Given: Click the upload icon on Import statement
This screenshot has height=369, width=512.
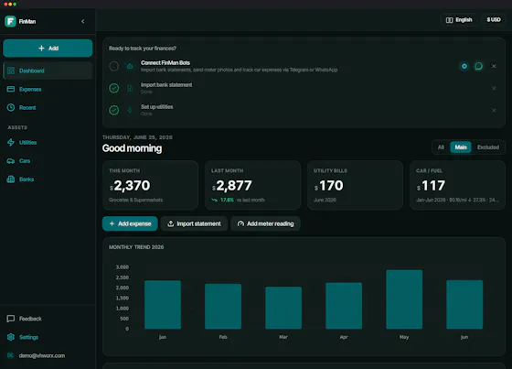Looking at the screenshot, I should click(170, 223).
